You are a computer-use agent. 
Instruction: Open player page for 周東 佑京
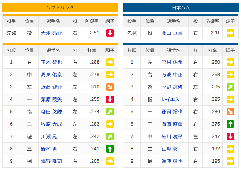(51, 75)
